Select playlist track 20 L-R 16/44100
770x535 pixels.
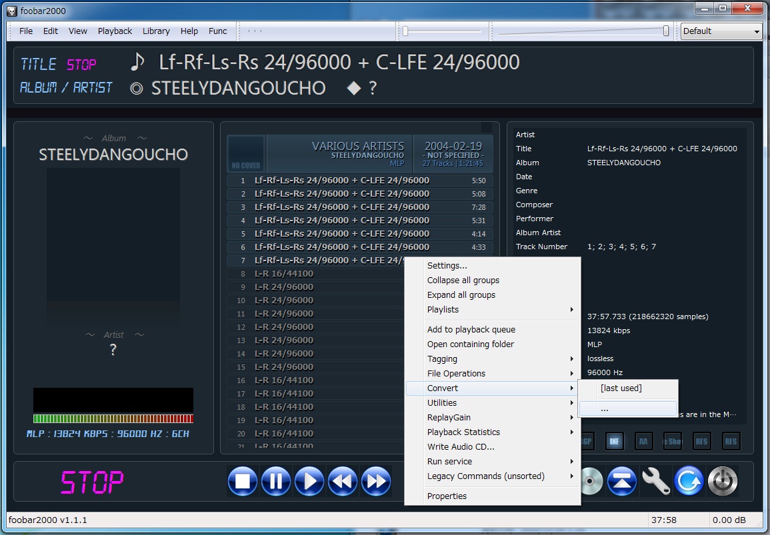point(316,434)
